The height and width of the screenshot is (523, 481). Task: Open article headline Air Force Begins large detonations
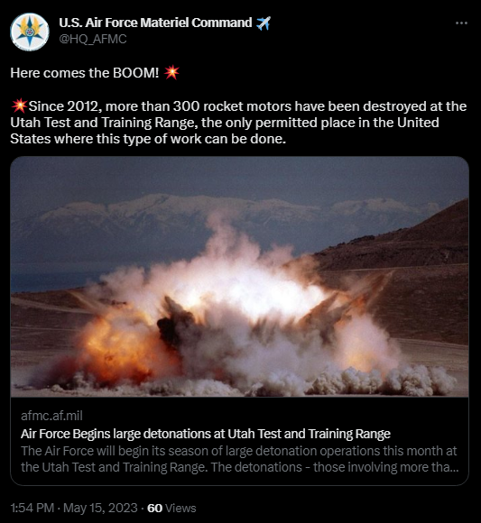205,434
